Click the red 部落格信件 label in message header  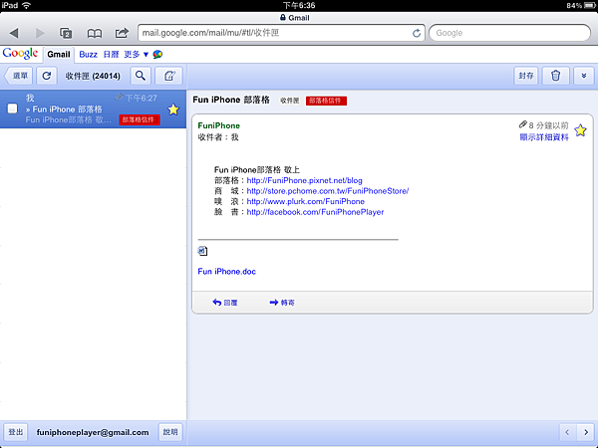coord(326,101)
